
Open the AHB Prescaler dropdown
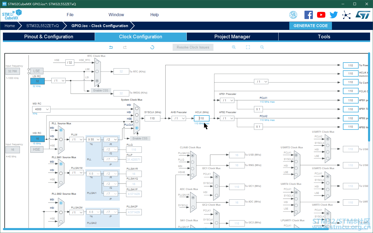pyautogui.click(x=179, y=118)
